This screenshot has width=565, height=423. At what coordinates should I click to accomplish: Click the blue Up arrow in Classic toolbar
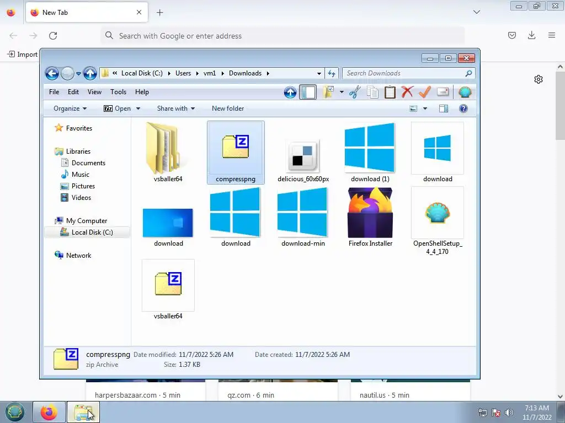coord(290,93)
